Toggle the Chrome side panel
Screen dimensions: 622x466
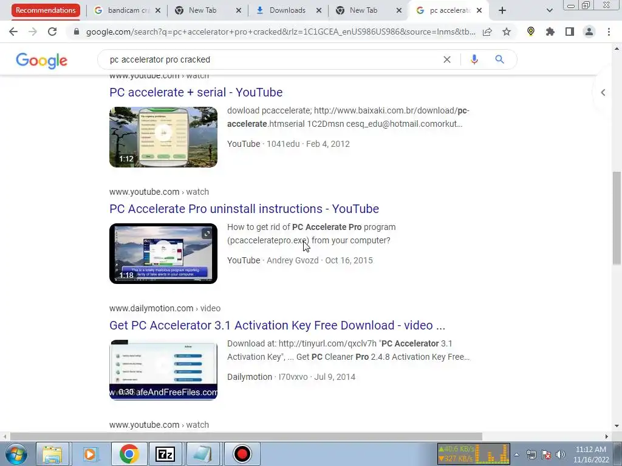570,32
